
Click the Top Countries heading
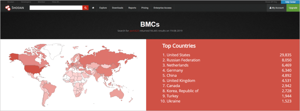click(179, 46)
